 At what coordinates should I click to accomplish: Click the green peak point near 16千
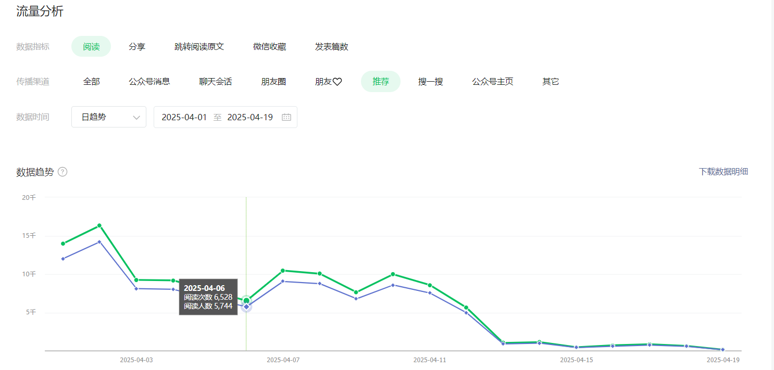click(99, 225)
